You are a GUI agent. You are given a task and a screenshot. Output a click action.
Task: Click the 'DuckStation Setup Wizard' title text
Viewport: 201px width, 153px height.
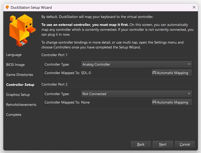[x=31, y=7]
